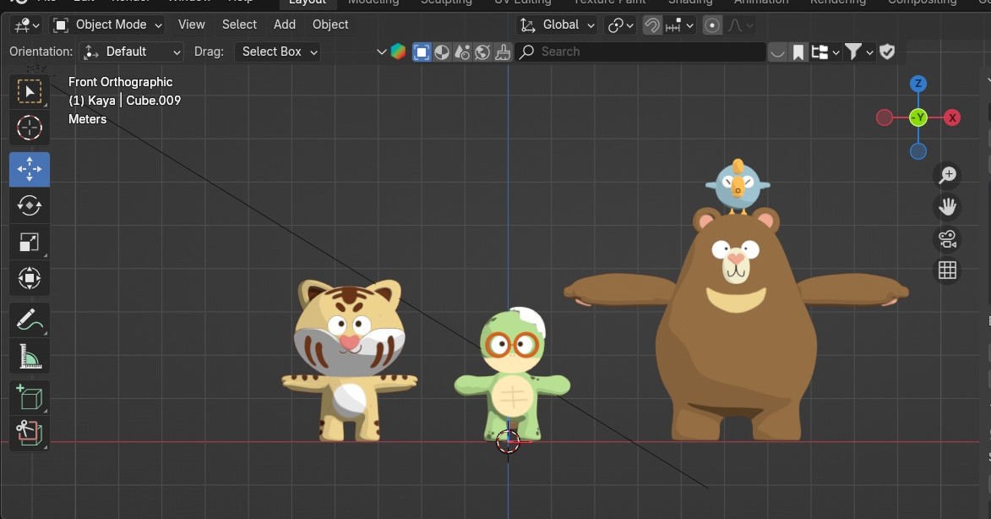The height and width of the screenshot is (519, 991).
Task: Select the Scale tool
Action: [29, 242]
